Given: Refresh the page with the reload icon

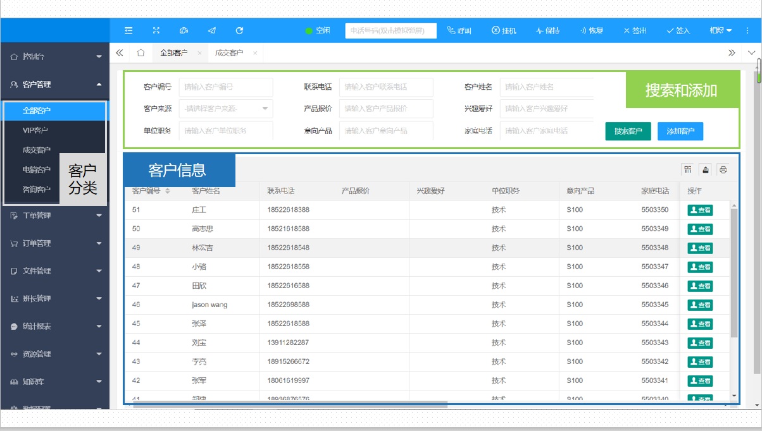Looking at the screenshot, I should [239, 30].
